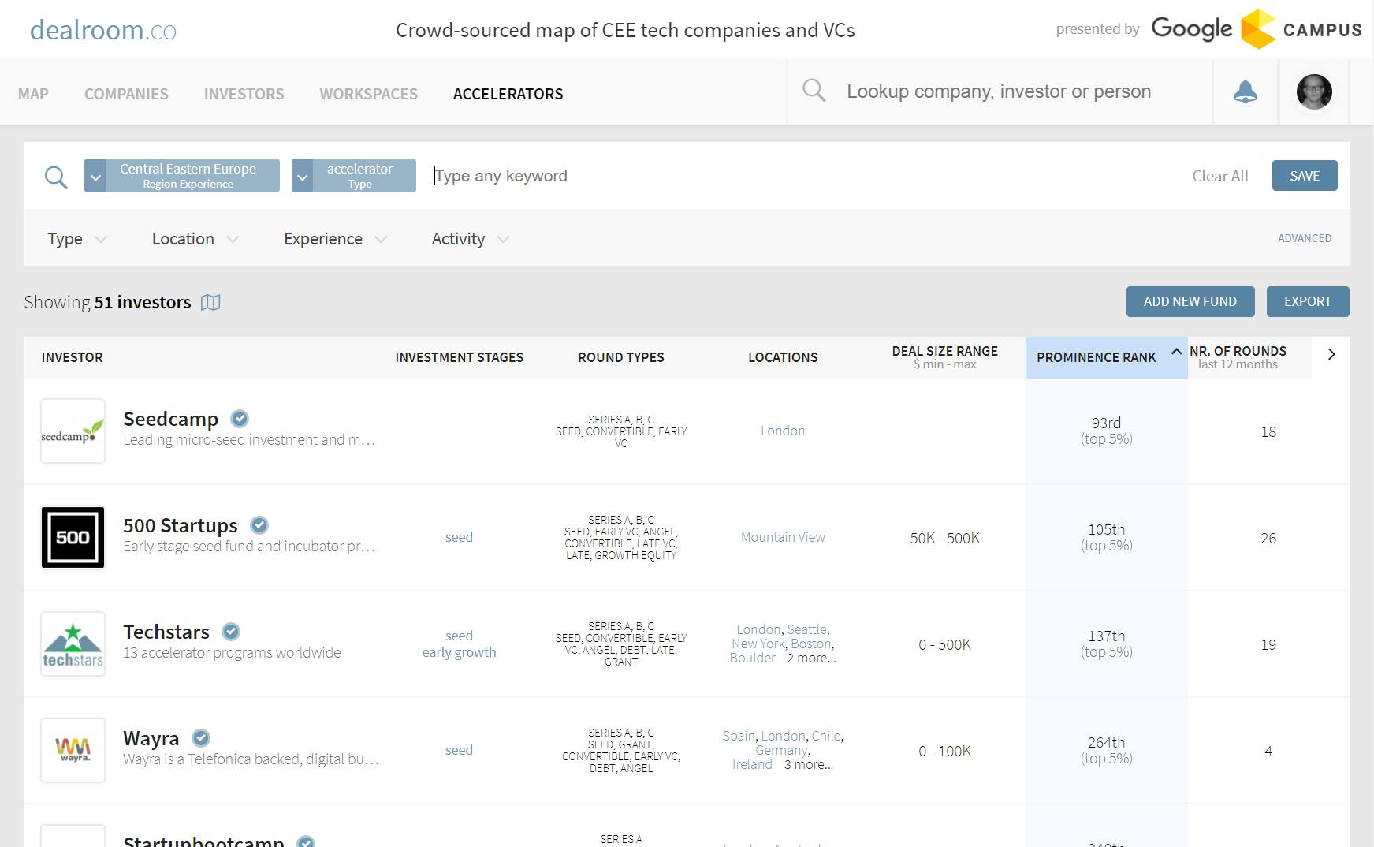
Task: Open the user profile avatar
Action: click(1314, 91)
